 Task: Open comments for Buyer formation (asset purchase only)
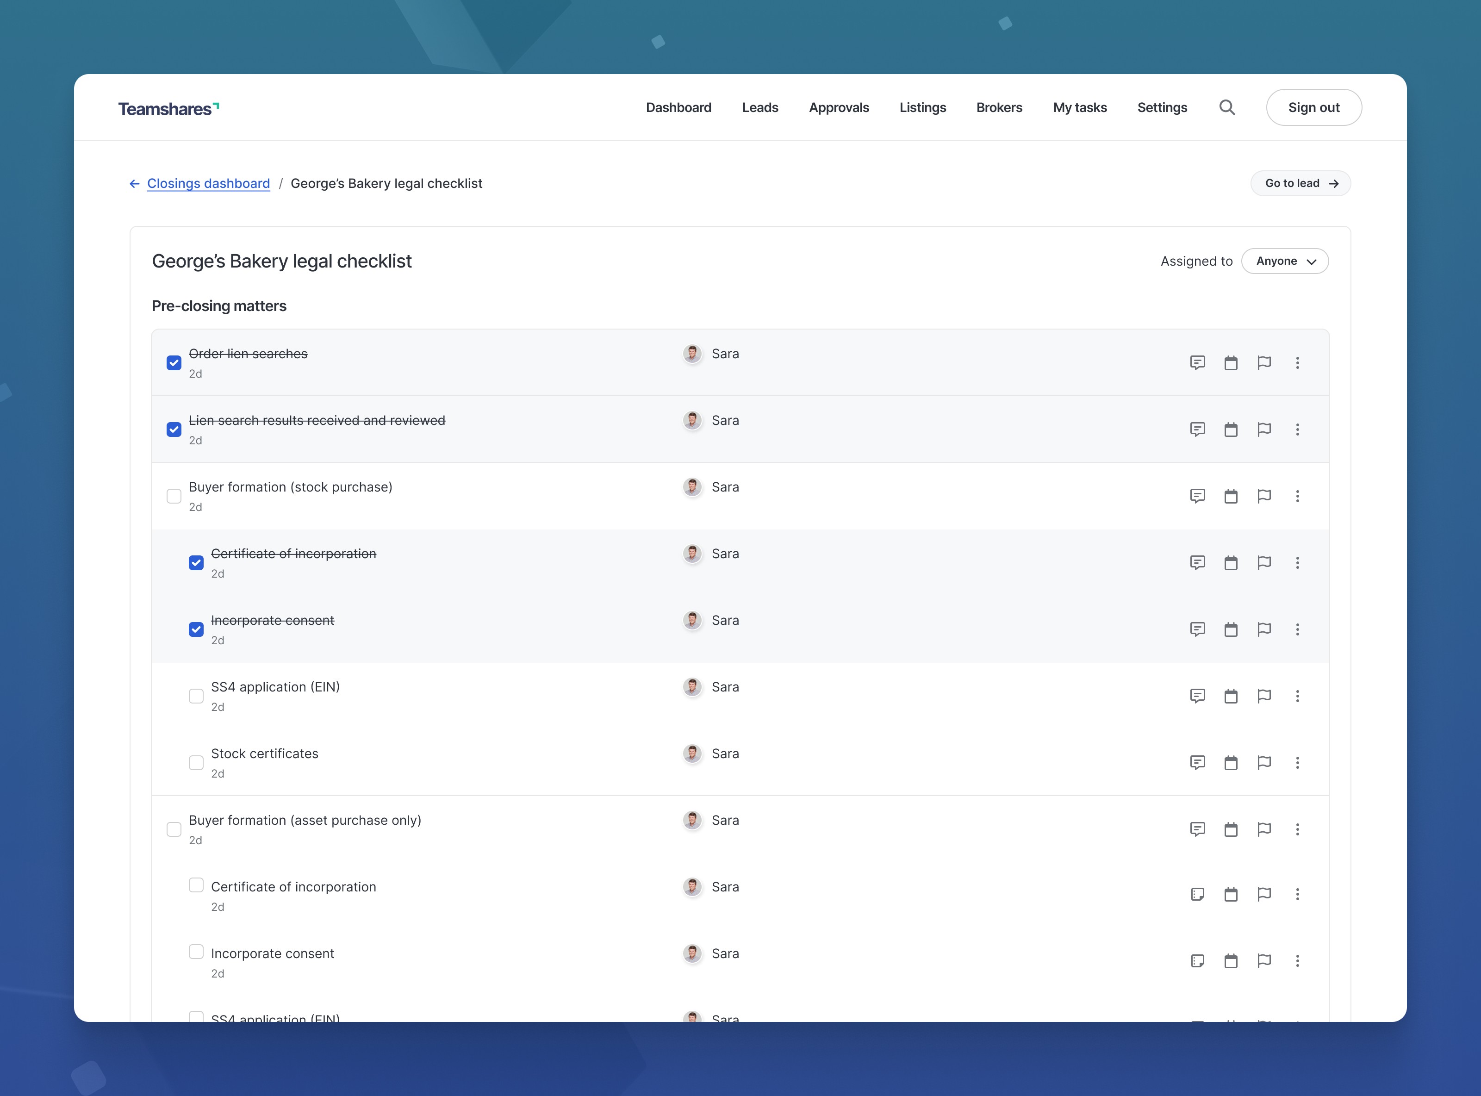point(1197,829)
